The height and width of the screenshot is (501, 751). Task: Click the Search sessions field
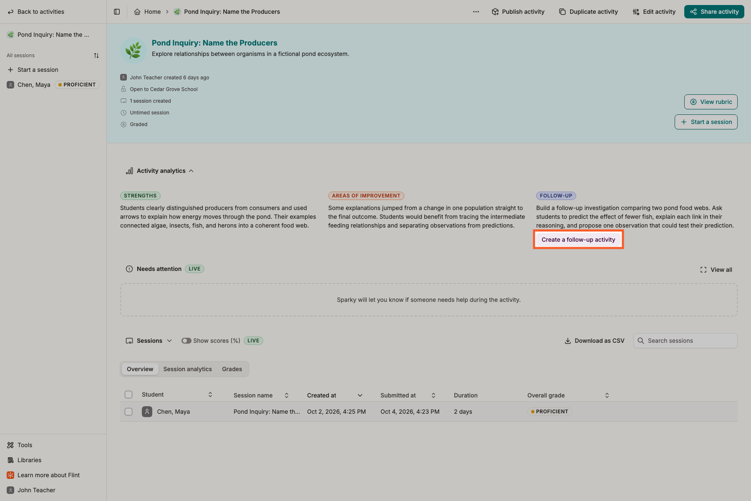click(685, 341)
